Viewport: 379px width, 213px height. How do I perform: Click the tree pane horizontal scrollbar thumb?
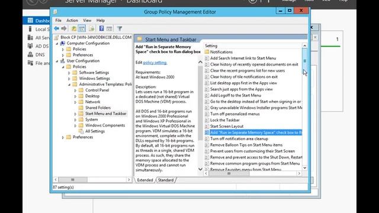click(73, 180)
